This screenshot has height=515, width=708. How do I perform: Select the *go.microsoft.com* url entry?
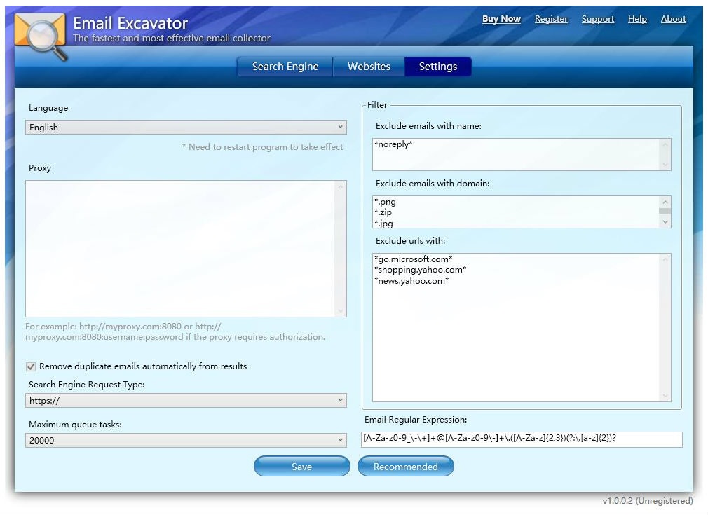[413, 259]
